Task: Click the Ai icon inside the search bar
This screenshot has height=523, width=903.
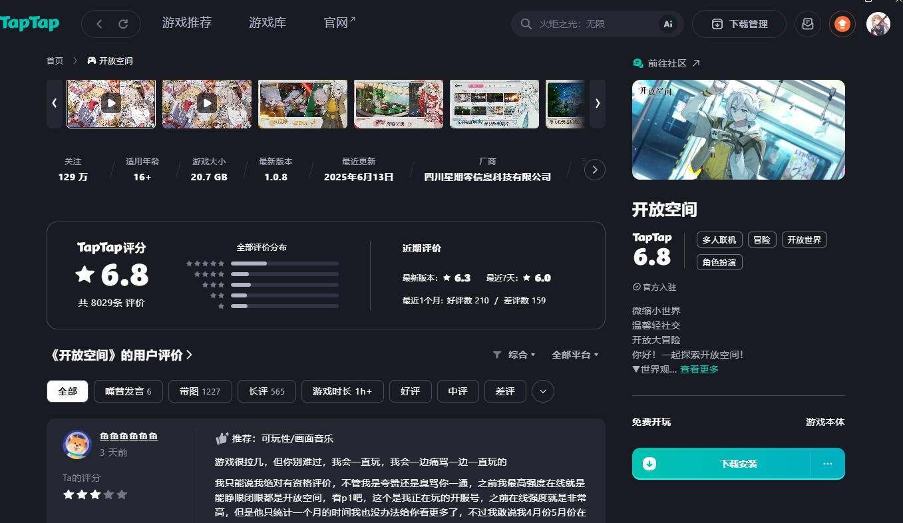Action: (667, 23)
